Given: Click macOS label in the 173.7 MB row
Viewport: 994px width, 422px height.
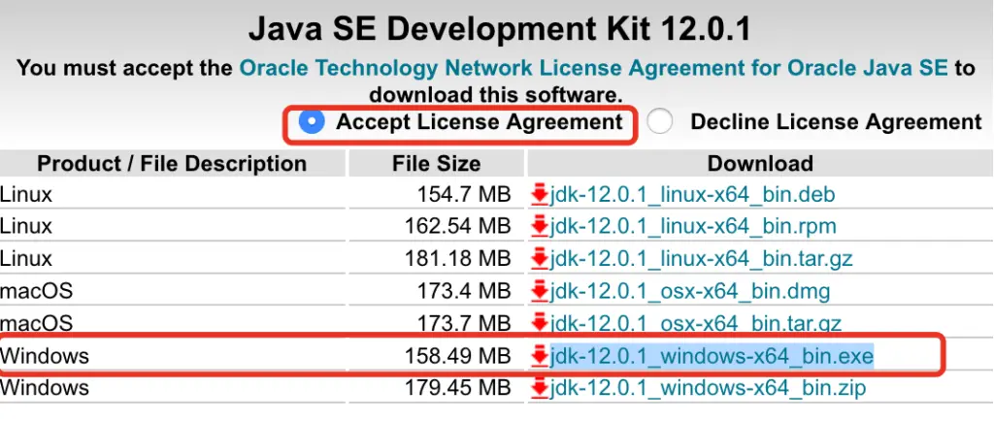Looking at the screenshot, I should point(36,324).
